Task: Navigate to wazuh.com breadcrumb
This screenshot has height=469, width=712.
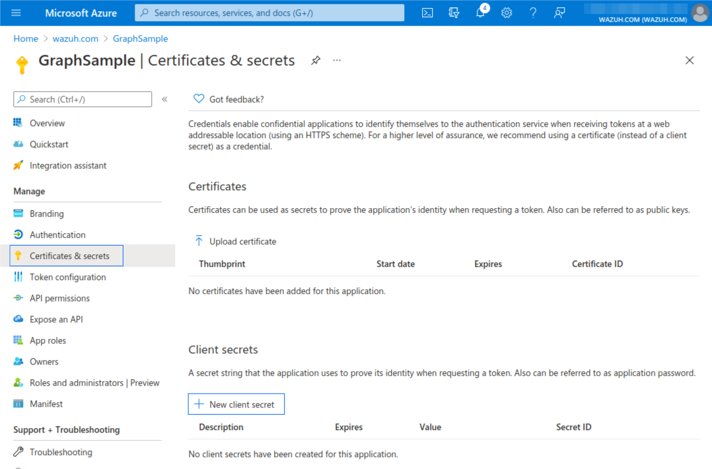Action: (x=75, y=39)
